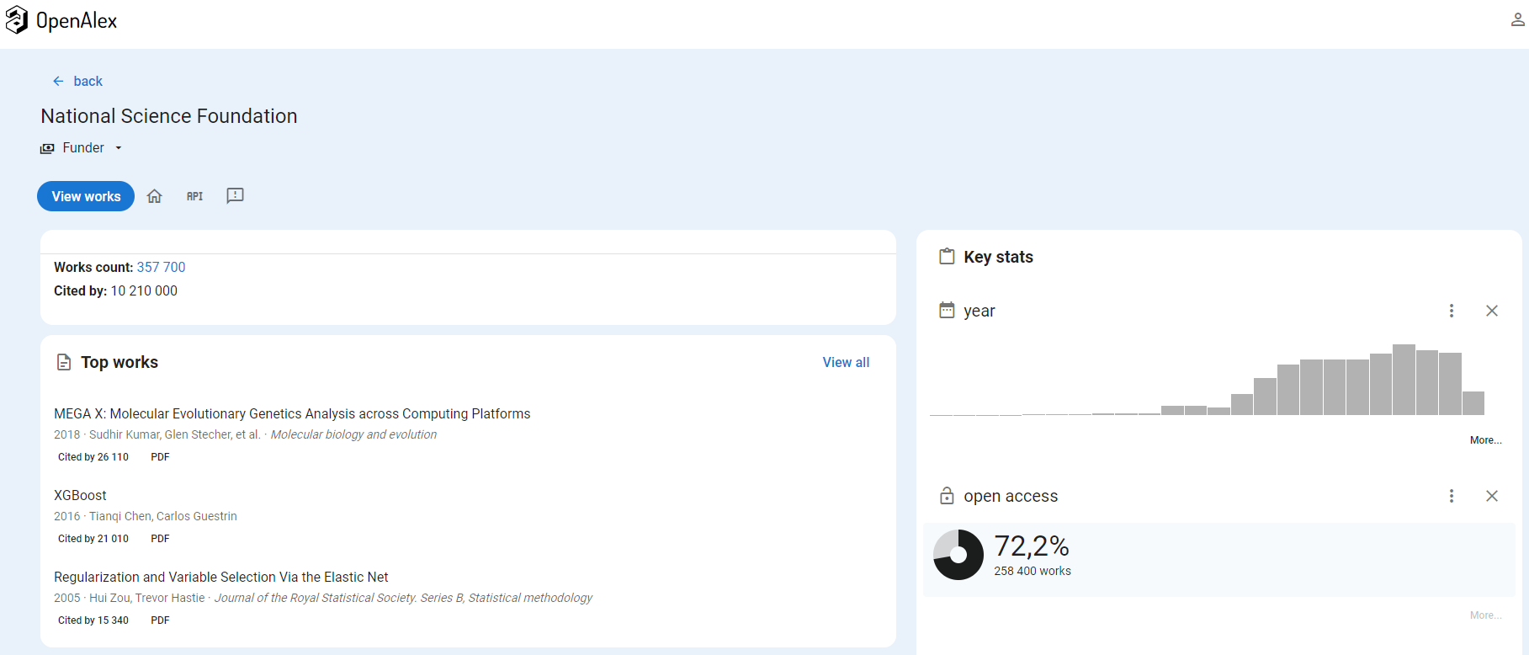Click the Top works document icon
The width and height of the screenshot is (1529, 655).
pyautogui.click(x=64, y=362)
